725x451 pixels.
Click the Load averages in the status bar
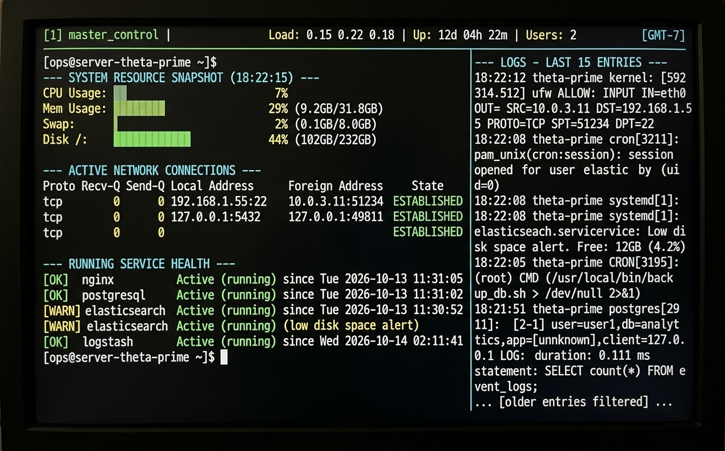pos(332,35)
